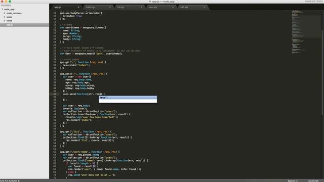324x182 pixels.
Task: Switch to the index.ejs tab
Action: coord(91,7)
